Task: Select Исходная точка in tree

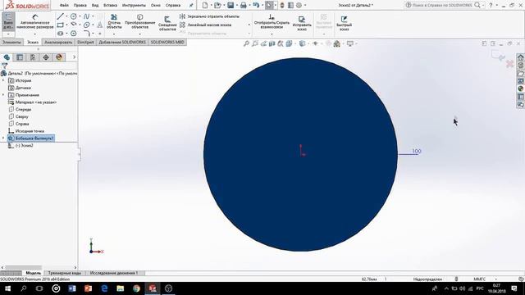Action: (26, 131)
